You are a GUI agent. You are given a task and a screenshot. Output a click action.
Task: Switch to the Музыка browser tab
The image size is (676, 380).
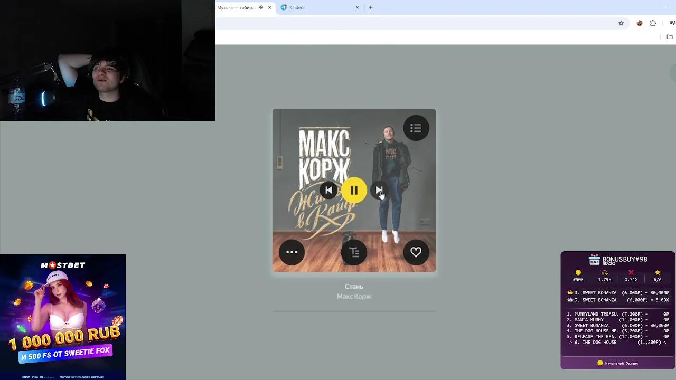[x=236, y=7]
